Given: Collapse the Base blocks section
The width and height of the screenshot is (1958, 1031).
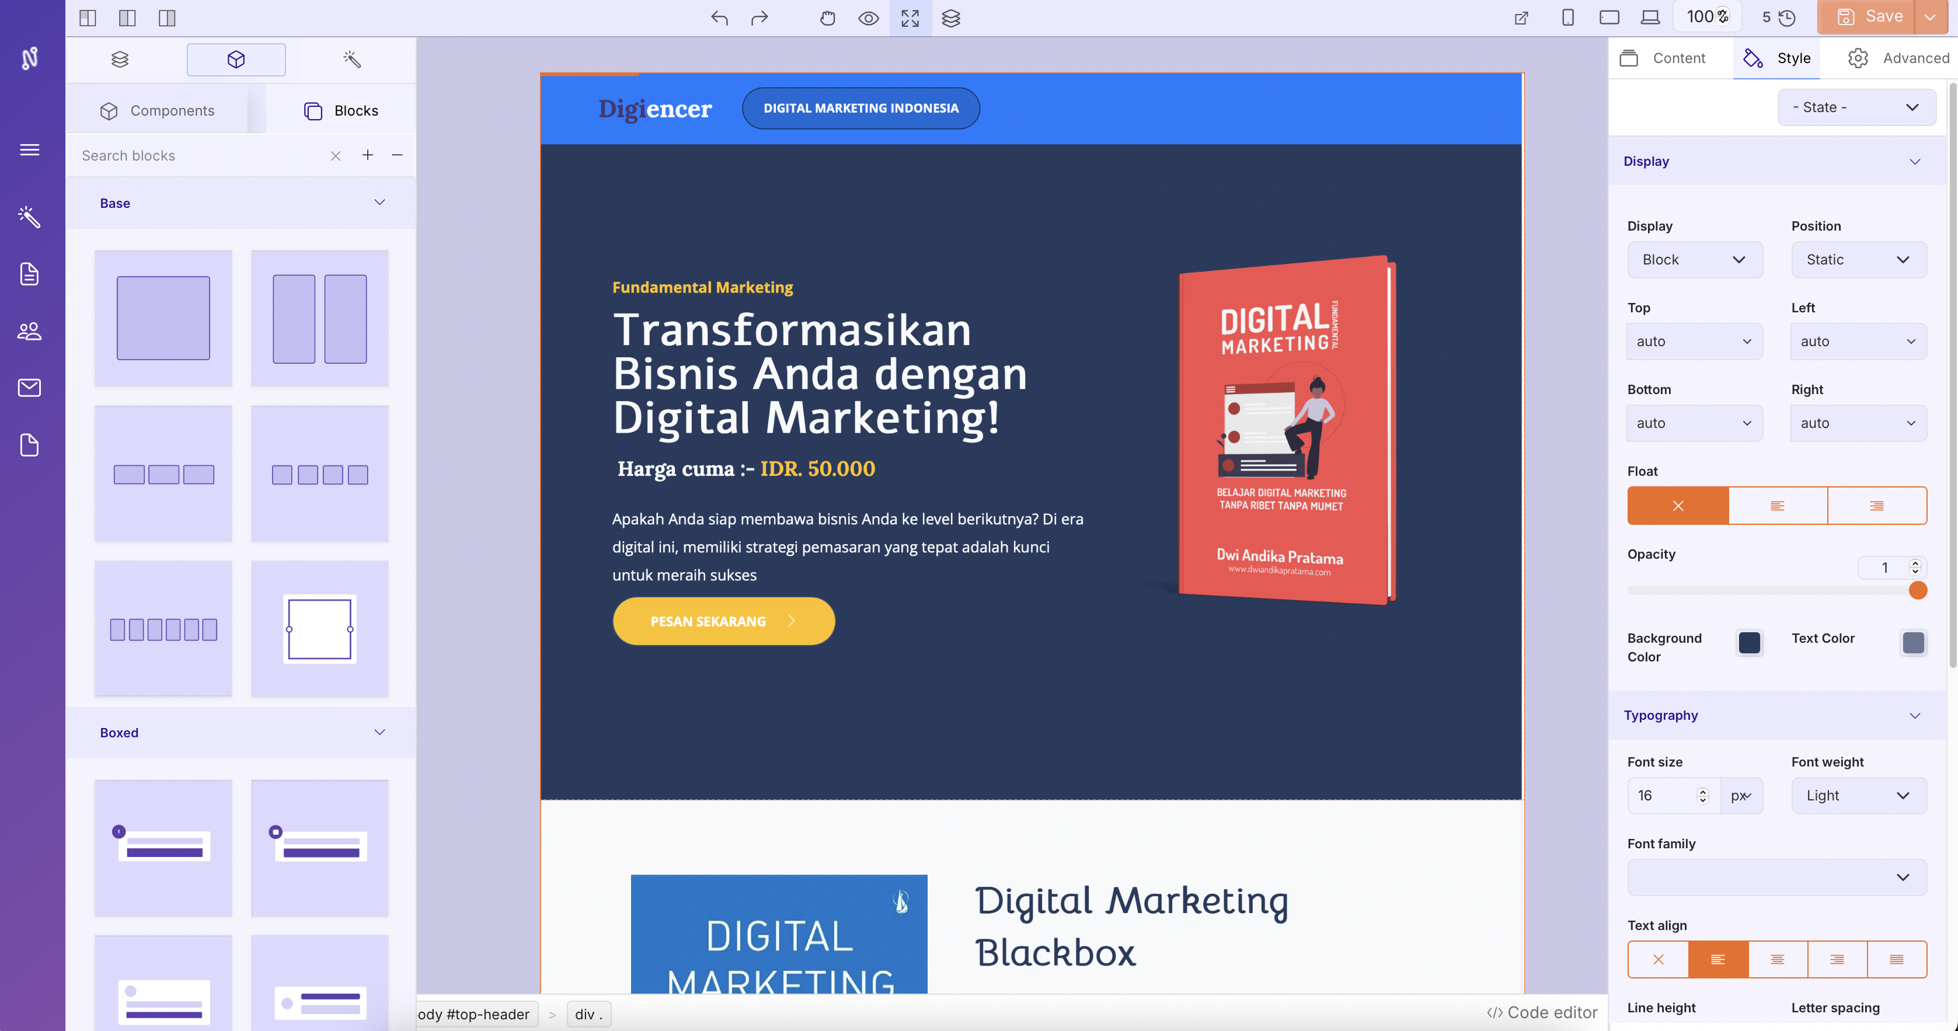Looking at the screenshot, I should click(x=379, y=202).
